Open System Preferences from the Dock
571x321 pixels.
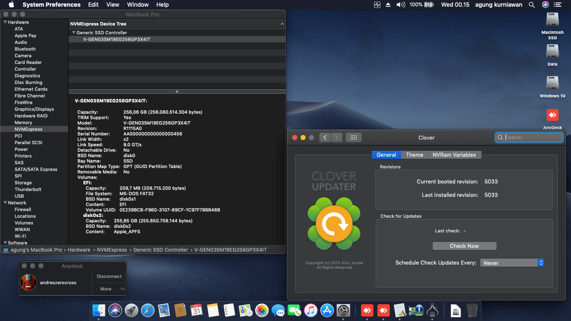[343, 311]
